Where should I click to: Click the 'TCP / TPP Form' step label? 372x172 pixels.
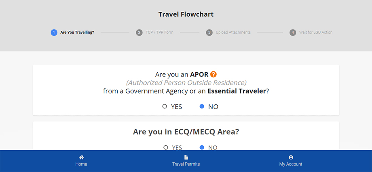pyautogui.click(x=159, y=32)
